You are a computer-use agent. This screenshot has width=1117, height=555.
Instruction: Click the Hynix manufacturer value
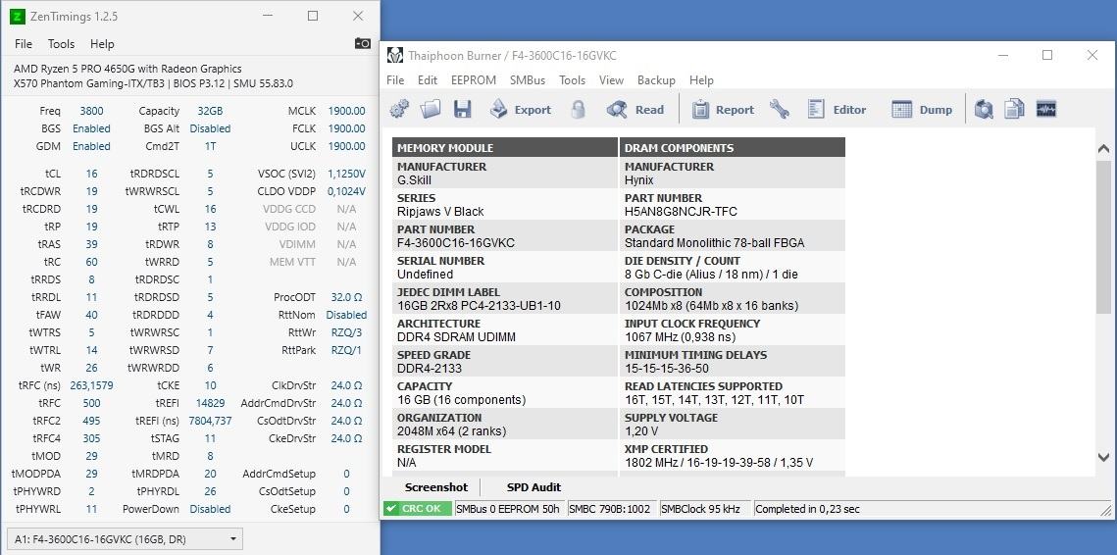point(639,180)
